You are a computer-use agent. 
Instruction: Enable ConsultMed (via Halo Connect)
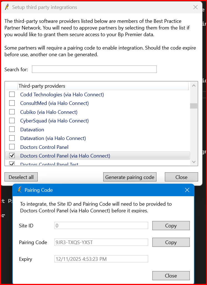[12, 103]
